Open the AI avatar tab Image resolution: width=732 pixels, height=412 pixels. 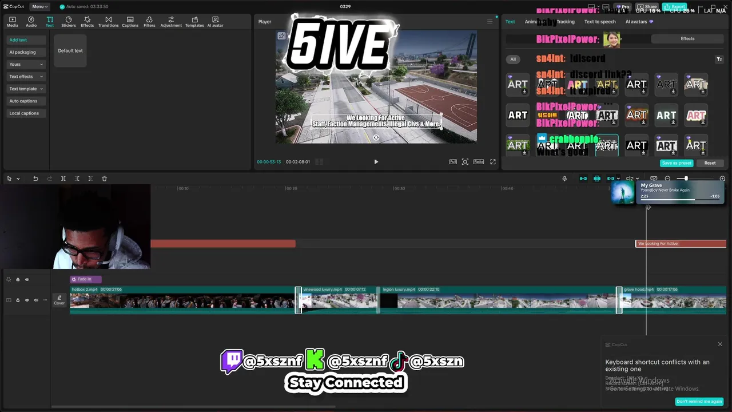coord(215,22)
